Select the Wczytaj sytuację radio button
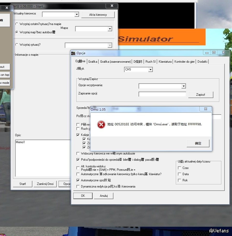The height and width of the screenshot is (236, 232). pyautogui.click(x=17, y=45)
